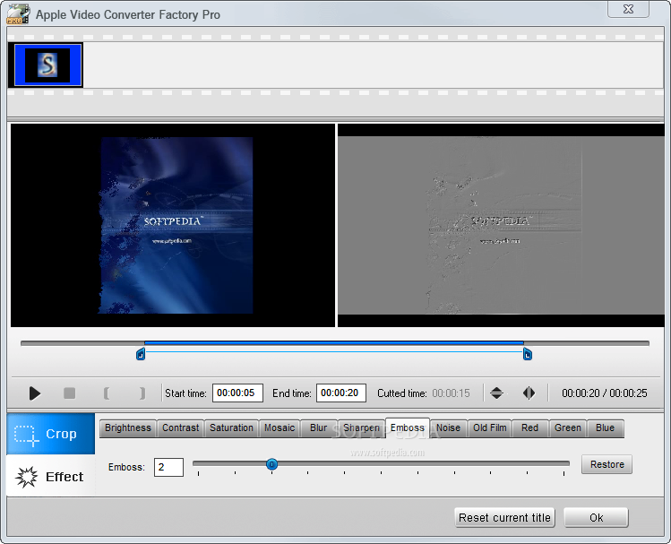The width and height of the screenshot is (671, 544).
Task: Click the trim end handle on the timeline
Action: 527,354
